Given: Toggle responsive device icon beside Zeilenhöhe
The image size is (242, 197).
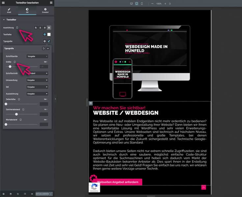Looking at the screenshot, I should [x=19, y=99].
